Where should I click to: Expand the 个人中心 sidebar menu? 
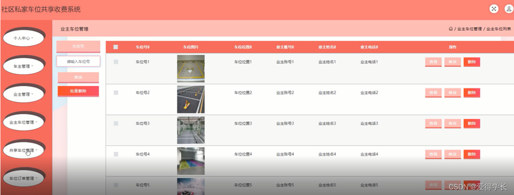pyautogui.click(x=23, y=38)
